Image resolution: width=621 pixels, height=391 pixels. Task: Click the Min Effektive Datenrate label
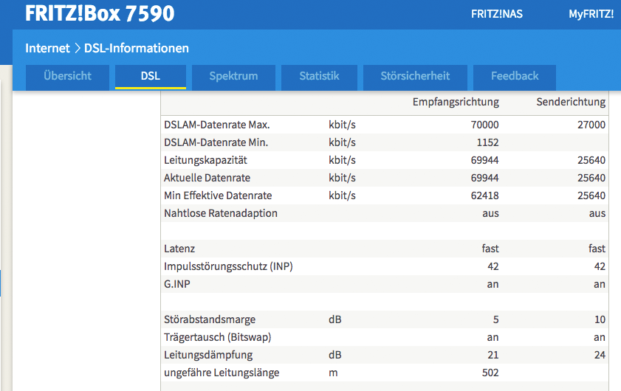coord(218,195)
